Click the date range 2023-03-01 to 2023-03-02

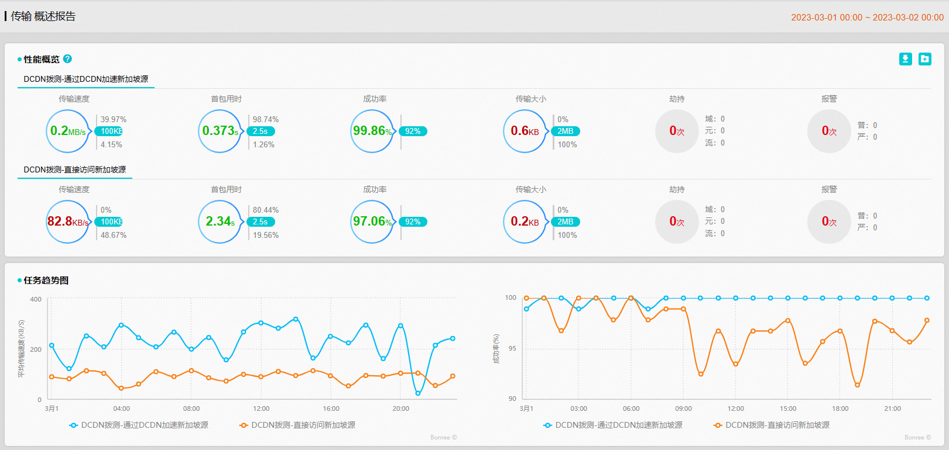[x=867, y=18]
